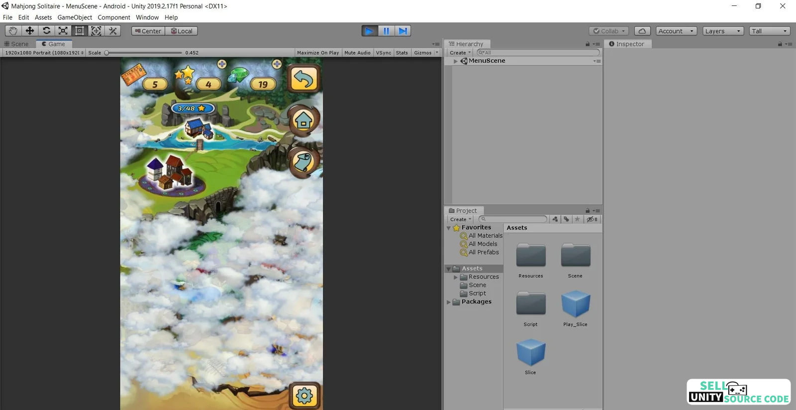
Task: Open the cloud services panel icon
Action: point(642,31)
